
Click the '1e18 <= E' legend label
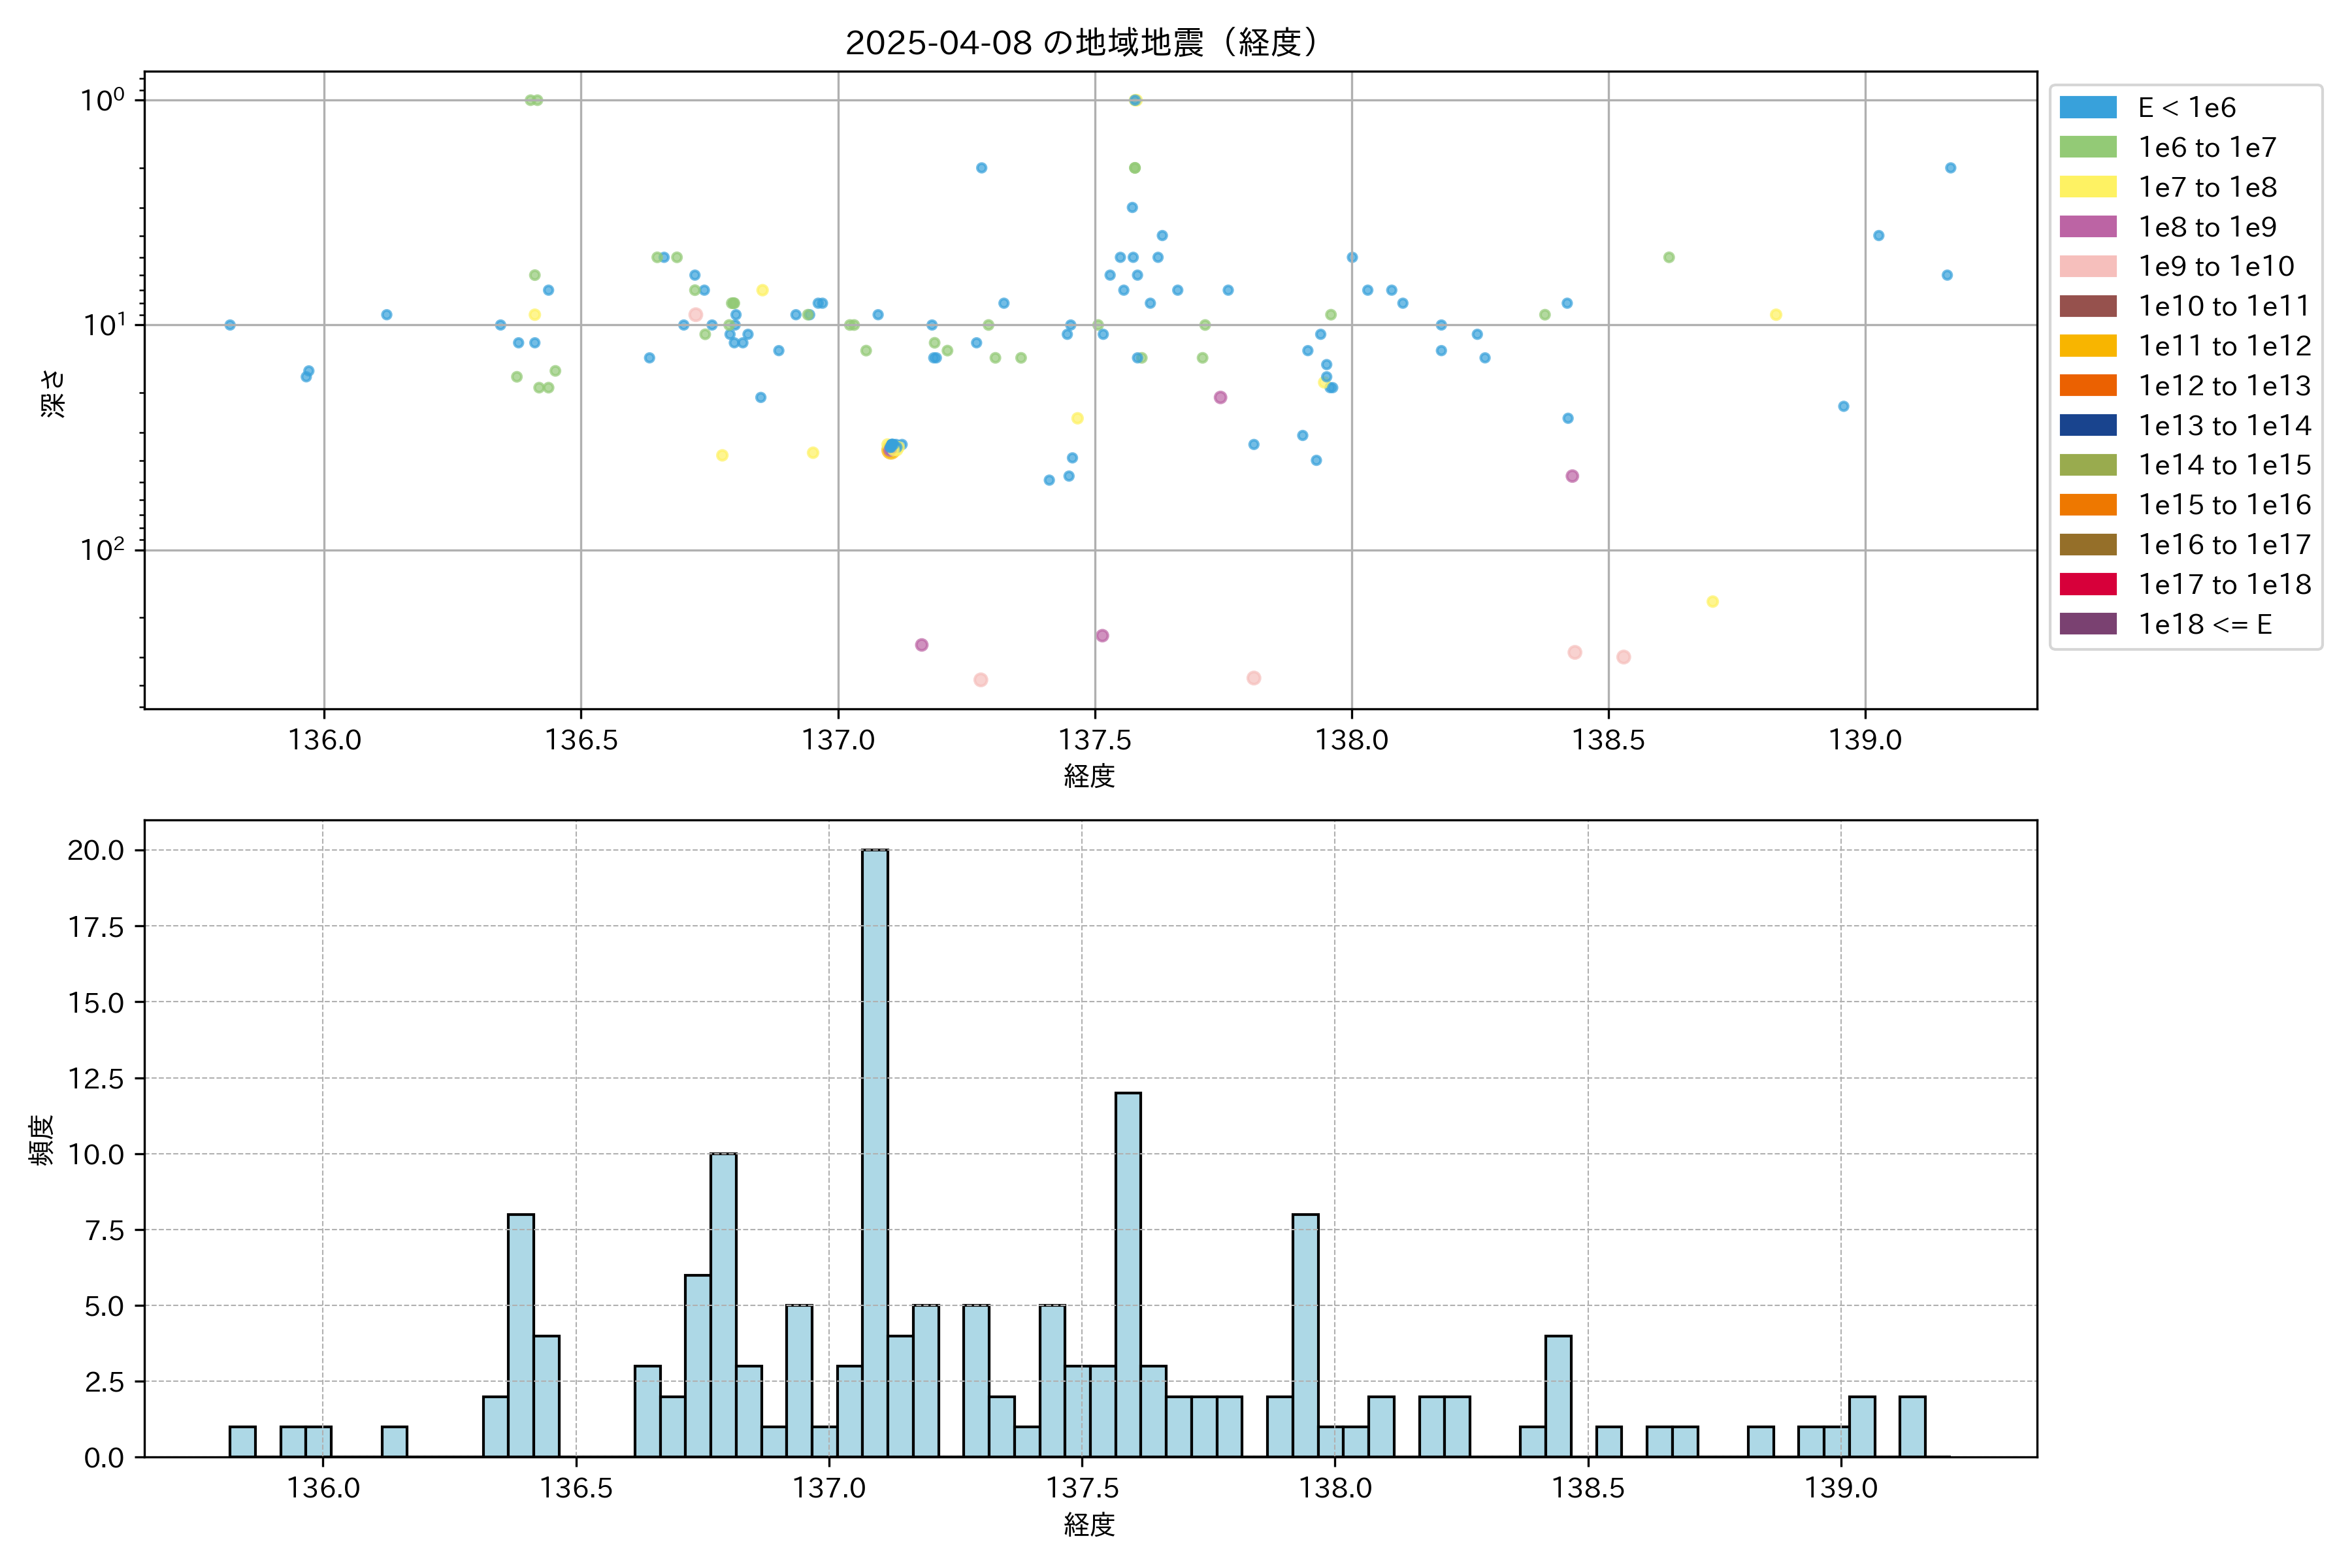pos(2205,624)
